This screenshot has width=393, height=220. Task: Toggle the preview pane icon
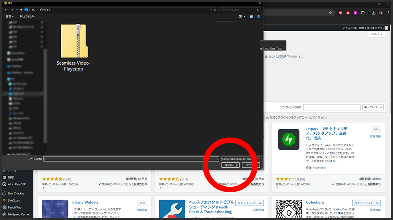pos(251,16)
